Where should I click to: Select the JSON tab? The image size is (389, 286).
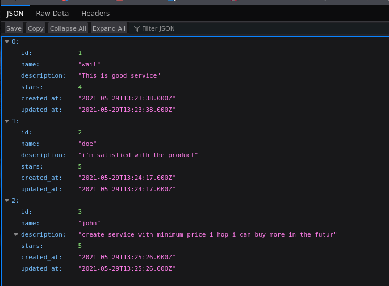(x=15, y=13)
